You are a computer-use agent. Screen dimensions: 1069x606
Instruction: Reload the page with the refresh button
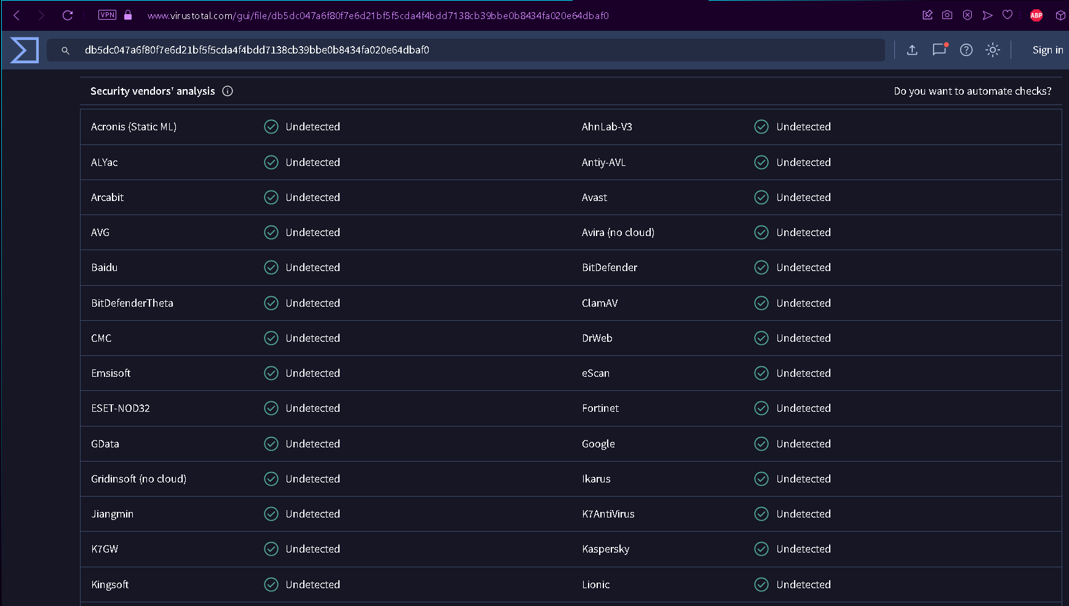tap(68, 15)
